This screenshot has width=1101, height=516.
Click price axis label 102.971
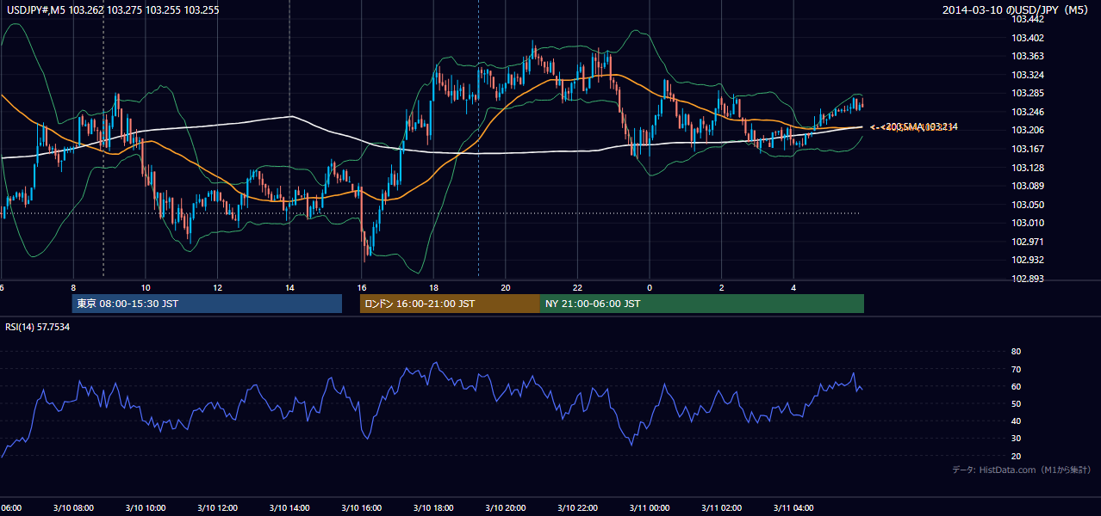pyautogui.click(x=1028, y=242)
